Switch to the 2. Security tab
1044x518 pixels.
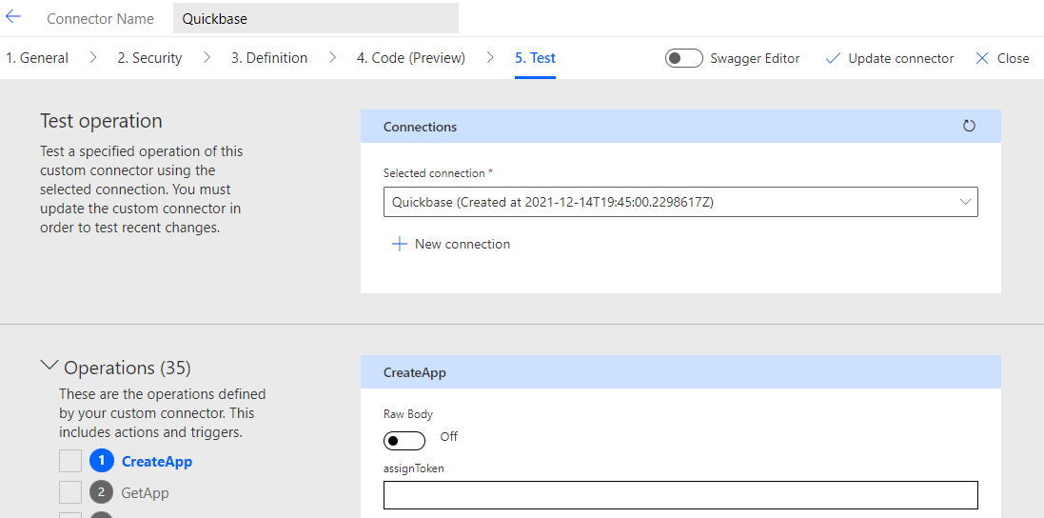[149, 58]
